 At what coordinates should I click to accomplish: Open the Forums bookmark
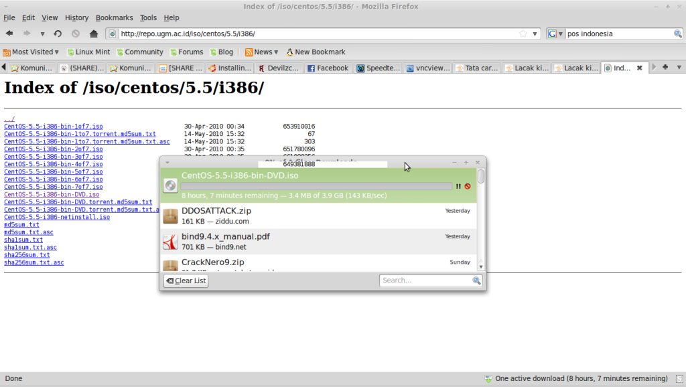(186, 52)
